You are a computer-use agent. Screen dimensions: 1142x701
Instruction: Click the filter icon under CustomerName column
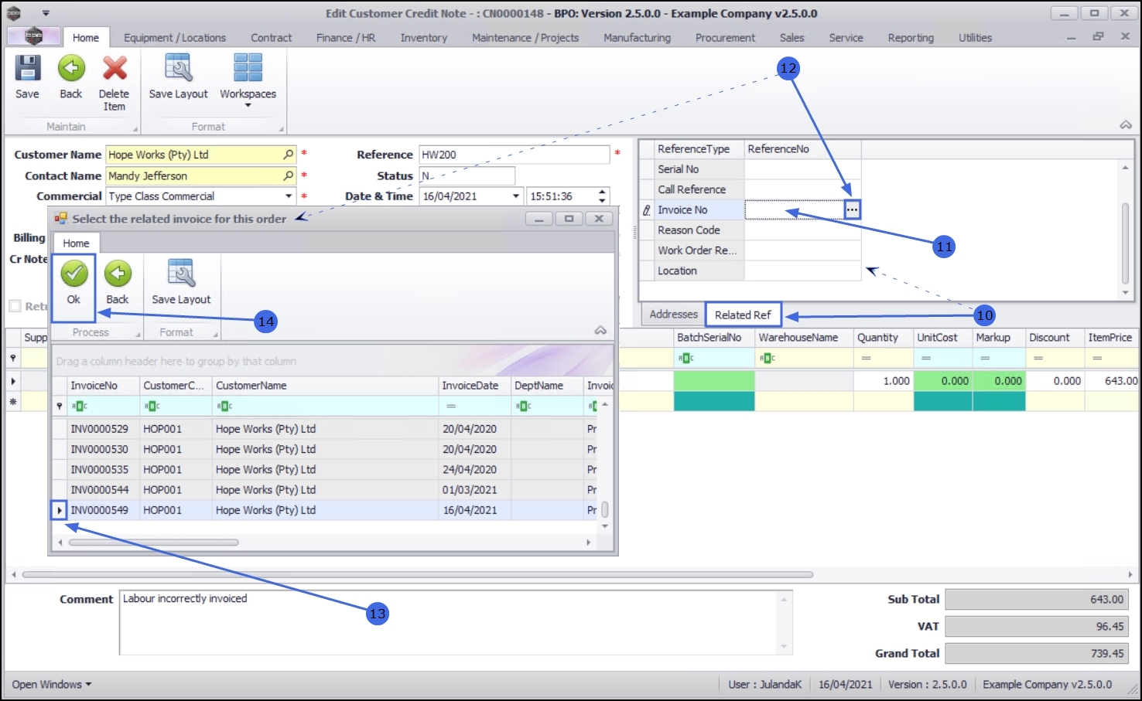(x=224, y=406)
